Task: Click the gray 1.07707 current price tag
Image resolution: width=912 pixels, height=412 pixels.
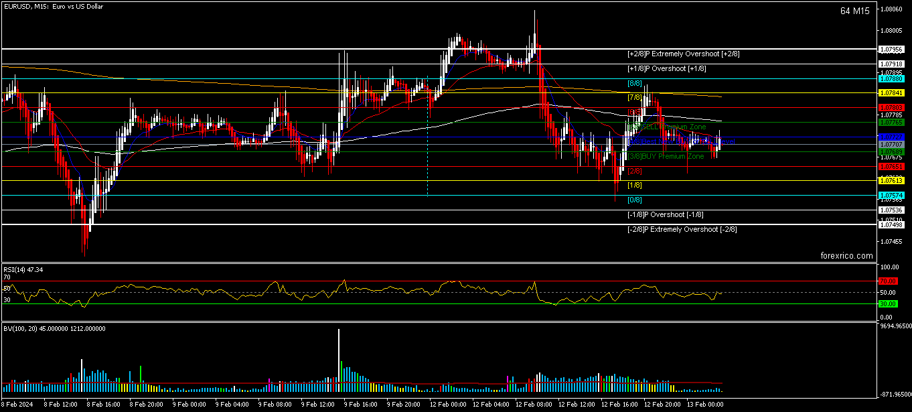Action: 893,145
